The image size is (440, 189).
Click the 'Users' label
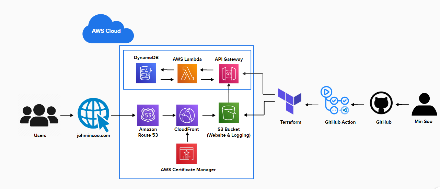click(40, 135)
